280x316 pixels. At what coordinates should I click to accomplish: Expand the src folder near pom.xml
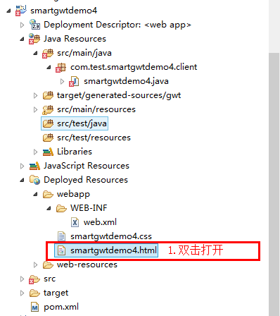point(22,279)
